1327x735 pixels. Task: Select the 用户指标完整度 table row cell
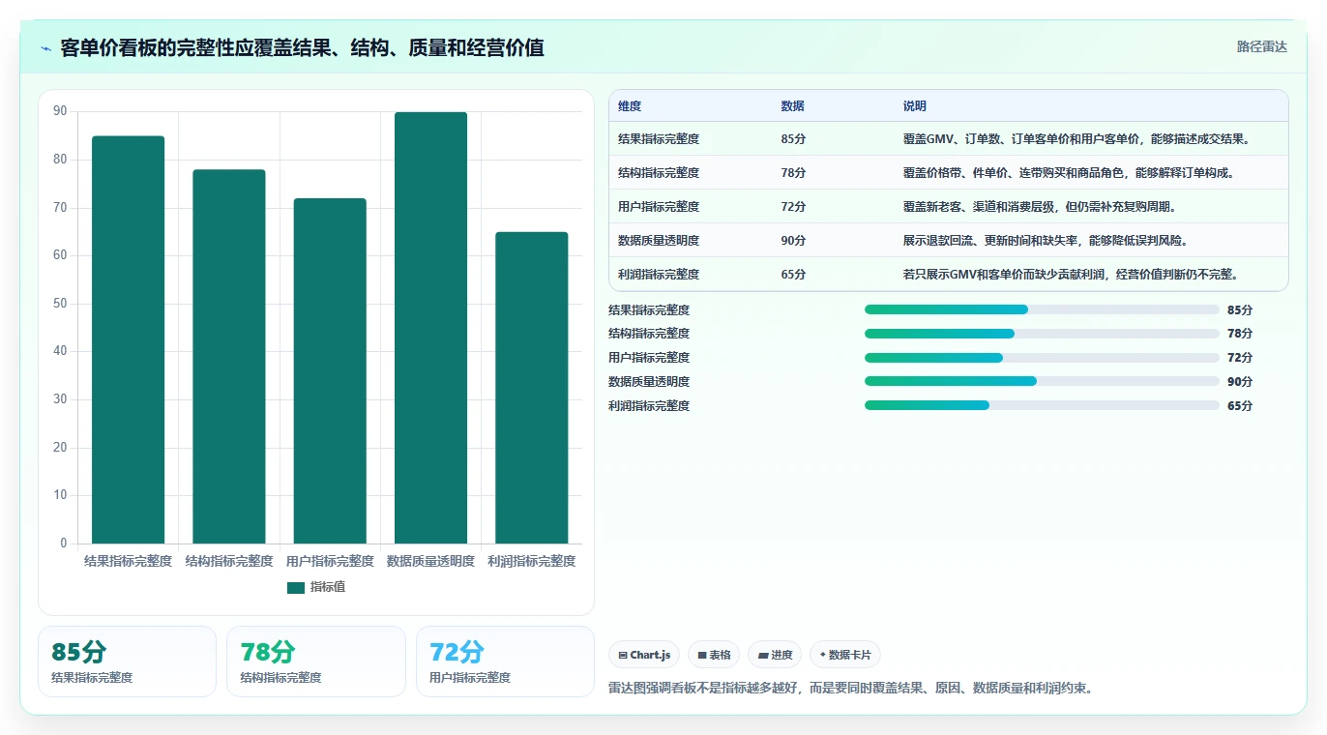coord(659,207)
